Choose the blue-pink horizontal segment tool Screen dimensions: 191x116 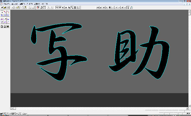pos(5,22)
